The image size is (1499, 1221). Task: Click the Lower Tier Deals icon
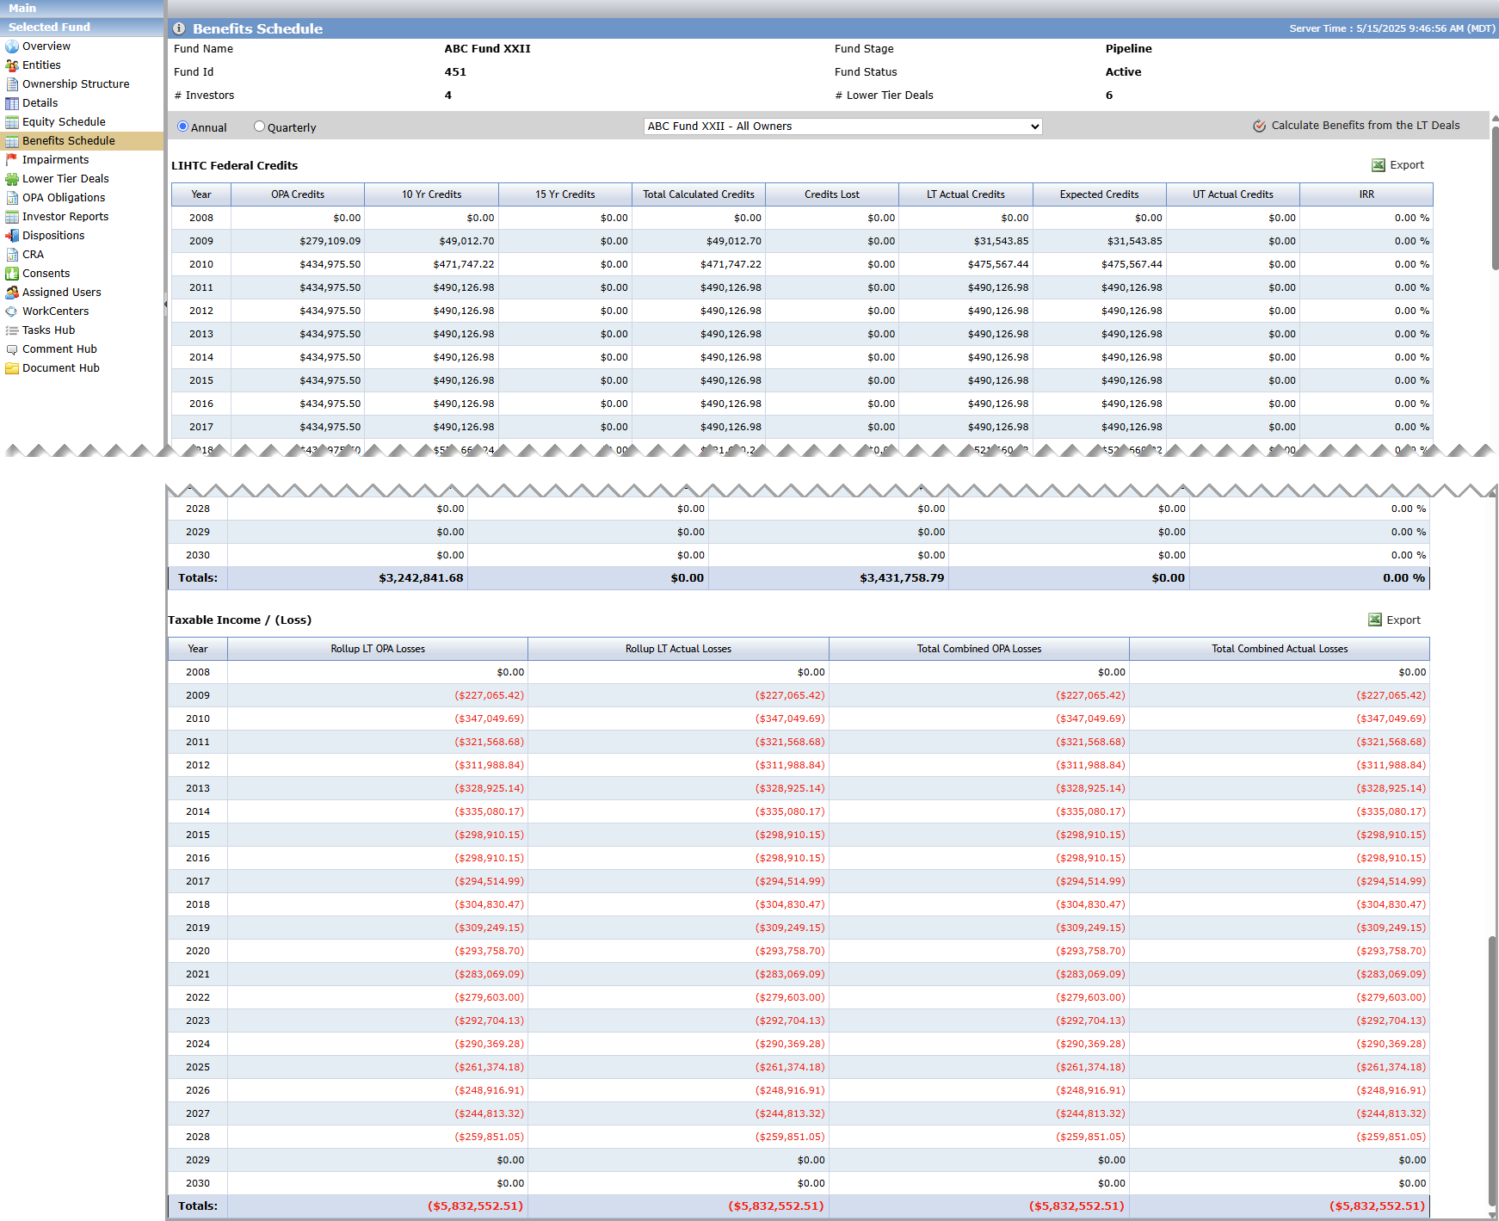click(12, 179)
